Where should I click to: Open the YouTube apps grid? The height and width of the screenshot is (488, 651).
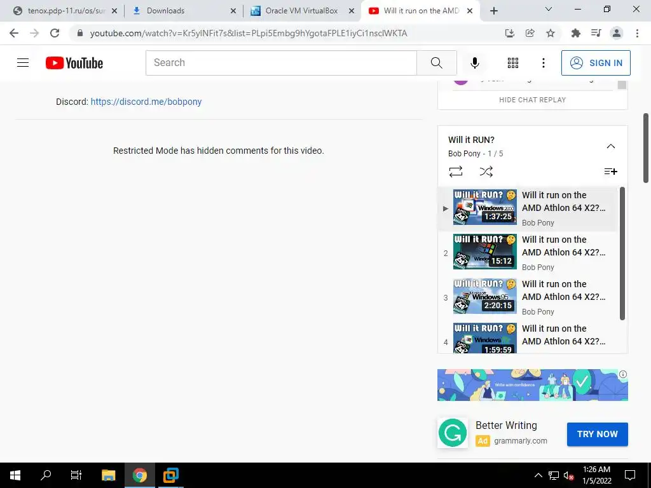pyautogui.click(x=513, y=63)
